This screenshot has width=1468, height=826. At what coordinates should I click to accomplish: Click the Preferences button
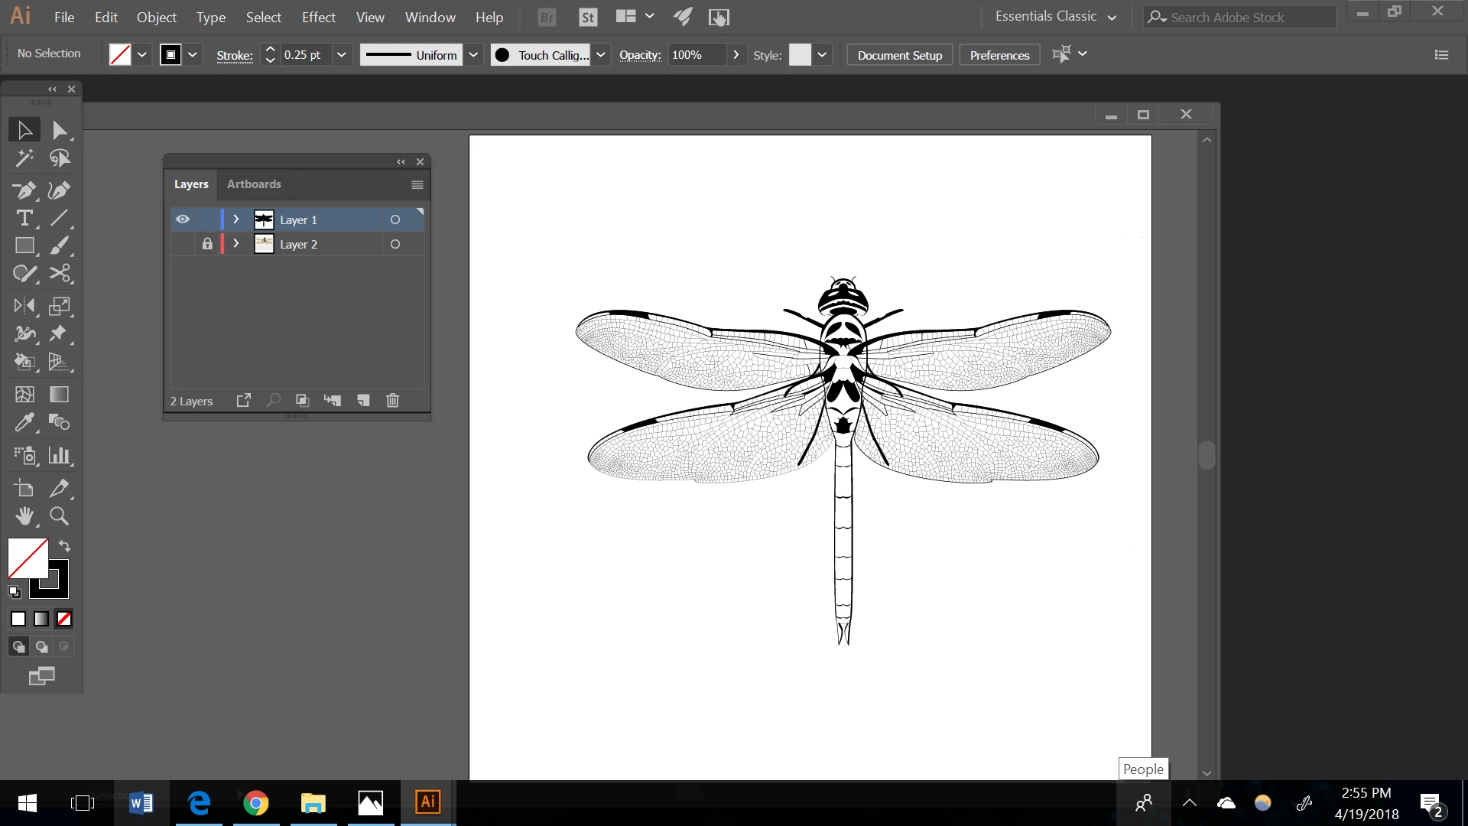(999, 55)
